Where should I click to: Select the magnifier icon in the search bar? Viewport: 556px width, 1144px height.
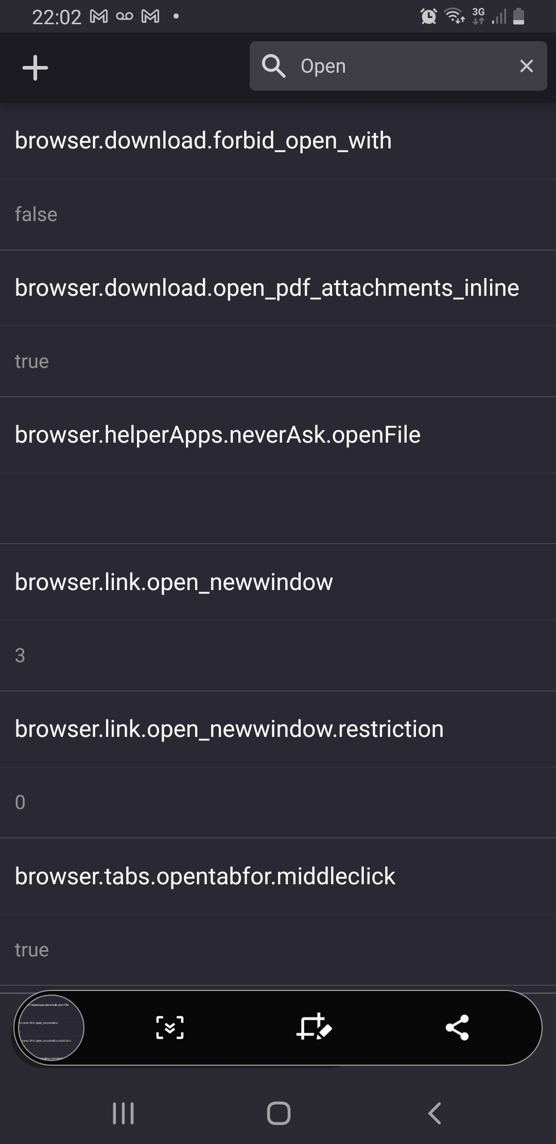273,65
